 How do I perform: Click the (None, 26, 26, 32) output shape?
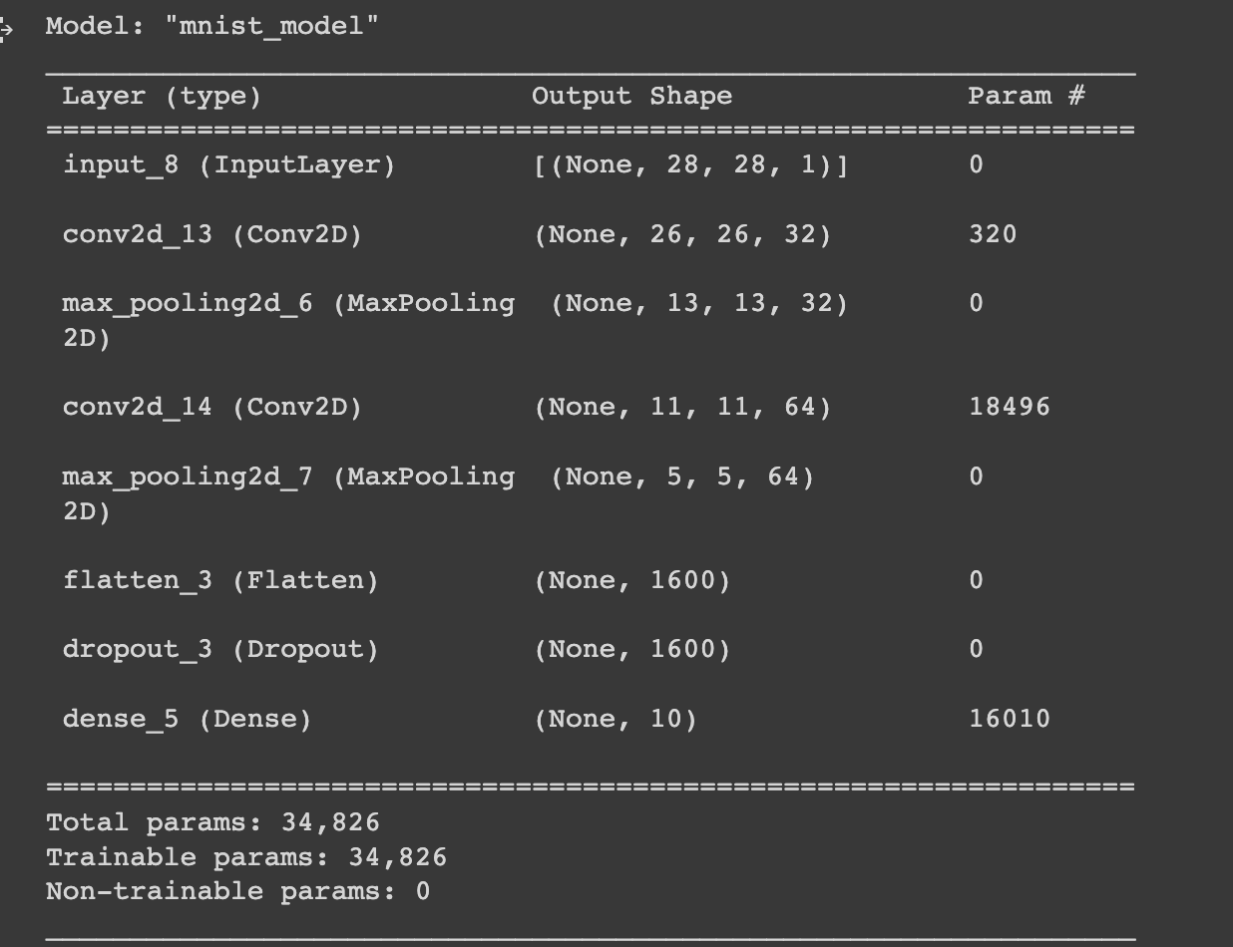682,235
